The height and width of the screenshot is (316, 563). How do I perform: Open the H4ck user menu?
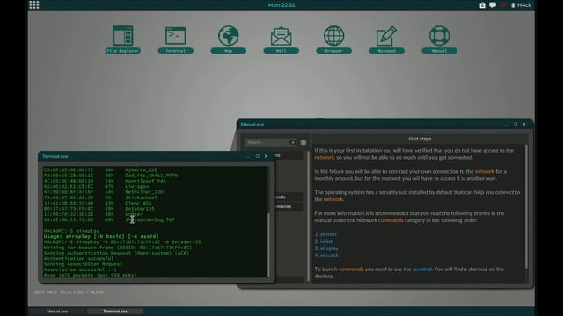(x=522, y=5)
